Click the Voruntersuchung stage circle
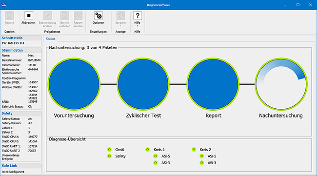Image resolution: width=317 pixels, height=176 pixels. [74, 84]
